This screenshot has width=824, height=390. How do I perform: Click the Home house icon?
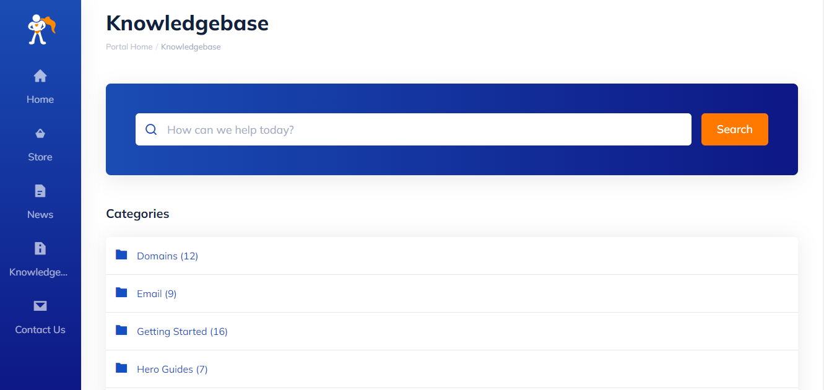(x=40, y=76)
